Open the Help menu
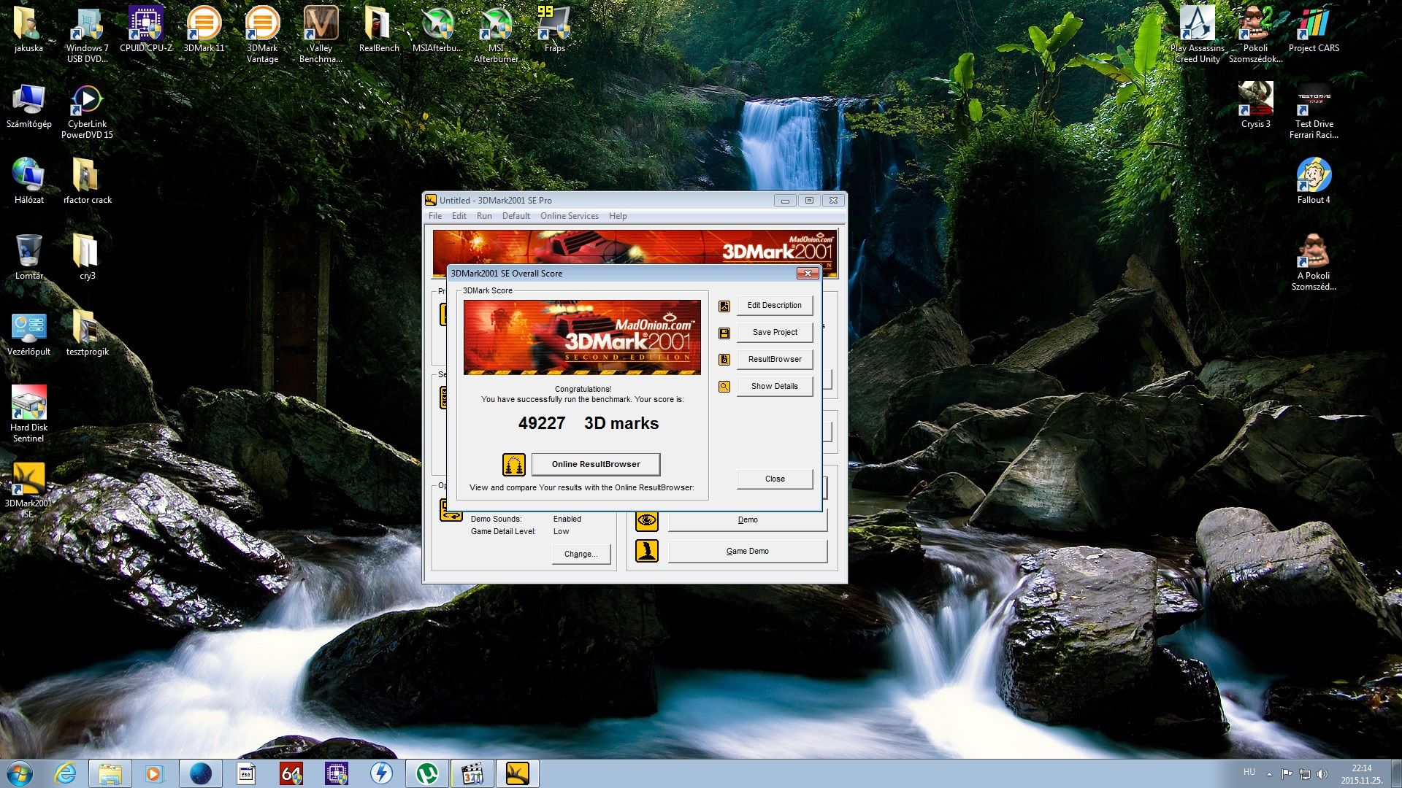 pyautogui.click(x=618, y=216)
